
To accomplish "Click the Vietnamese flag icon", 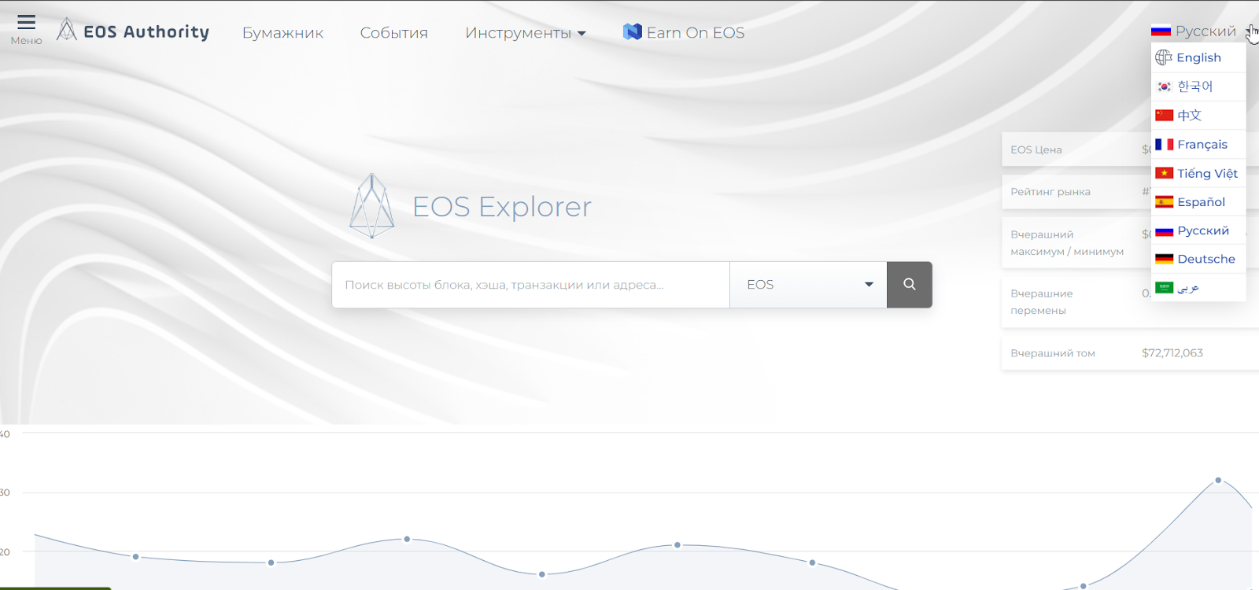I will pos(1165,173).
